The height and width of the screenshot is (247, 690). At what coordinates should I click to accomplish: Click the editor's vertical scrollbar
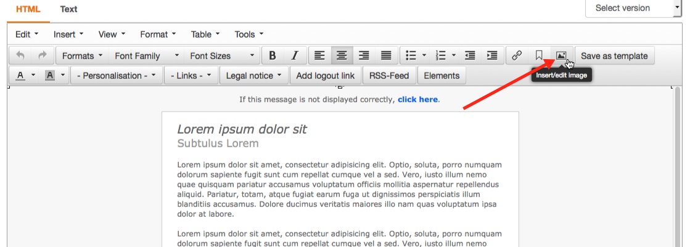678,167
